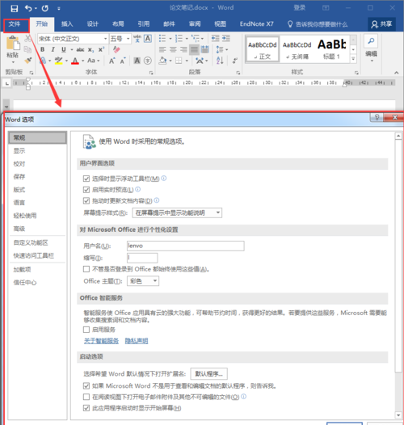Apply superscript formatting
Image resolution: width=404 pixels, height=425 pixels.
101,49
